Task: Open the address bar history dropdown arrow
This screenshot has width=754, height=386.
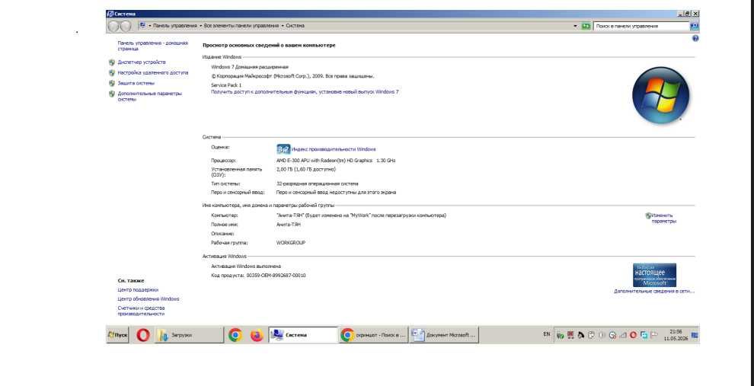Action: [x=575, y=26]
